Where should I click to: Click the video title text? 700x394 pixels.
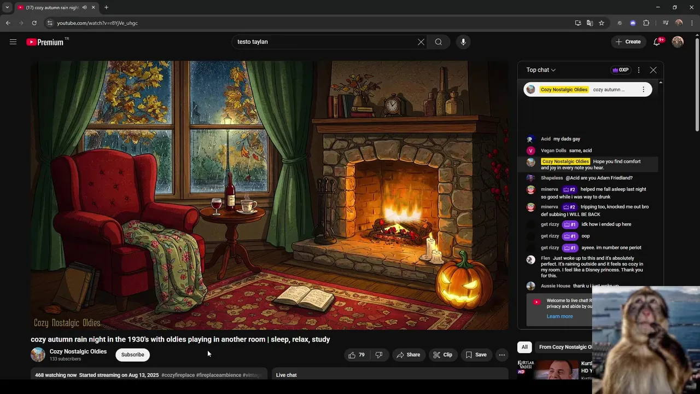tap(180, 339)
